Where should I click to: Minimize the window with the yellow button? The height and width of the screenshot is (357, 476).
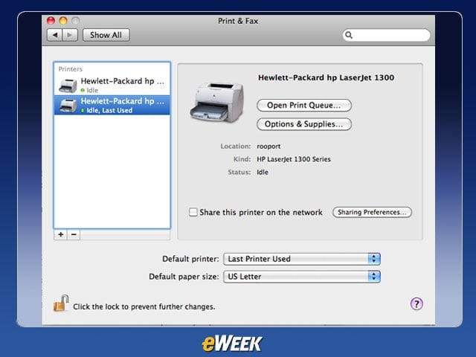63,21
